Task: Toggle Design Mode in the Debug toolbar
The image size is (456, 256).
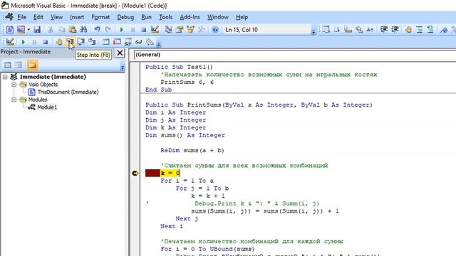Action: [x=10, y=42]
